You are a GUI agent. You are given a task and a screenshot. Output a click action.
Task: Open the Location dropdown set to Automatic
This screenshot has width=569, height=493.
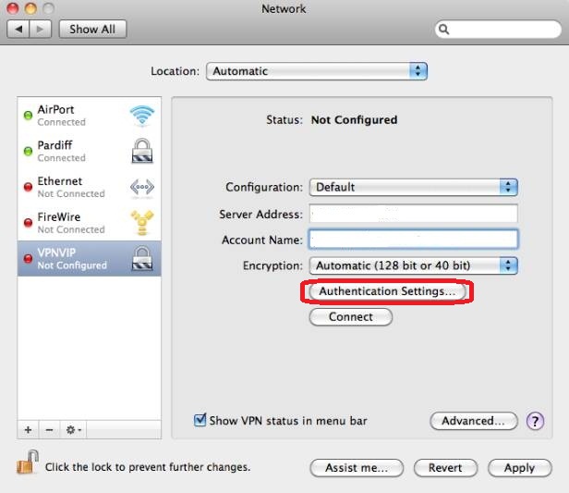[317, 71]
